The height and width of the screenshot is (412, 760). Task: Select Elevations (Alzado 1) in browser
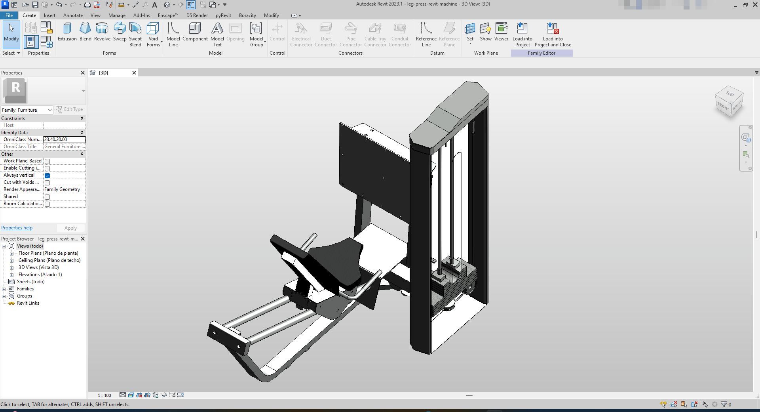[x=40, y=275]
